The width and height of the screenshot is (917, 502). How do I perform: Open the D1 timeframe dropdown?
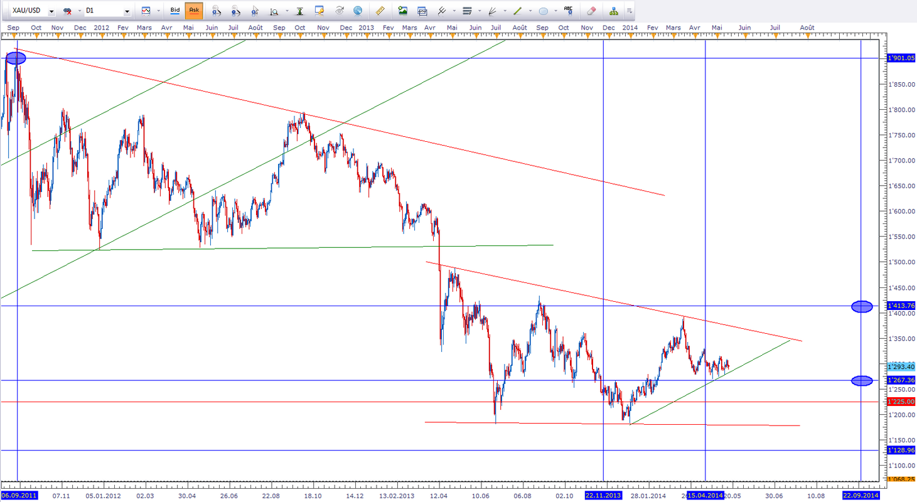coord(127,11)
